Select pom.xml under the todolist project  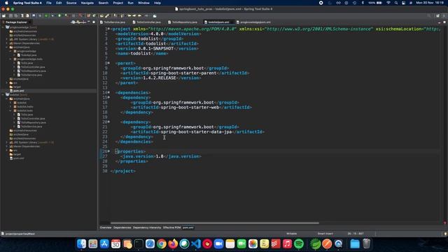coord(19,158)
